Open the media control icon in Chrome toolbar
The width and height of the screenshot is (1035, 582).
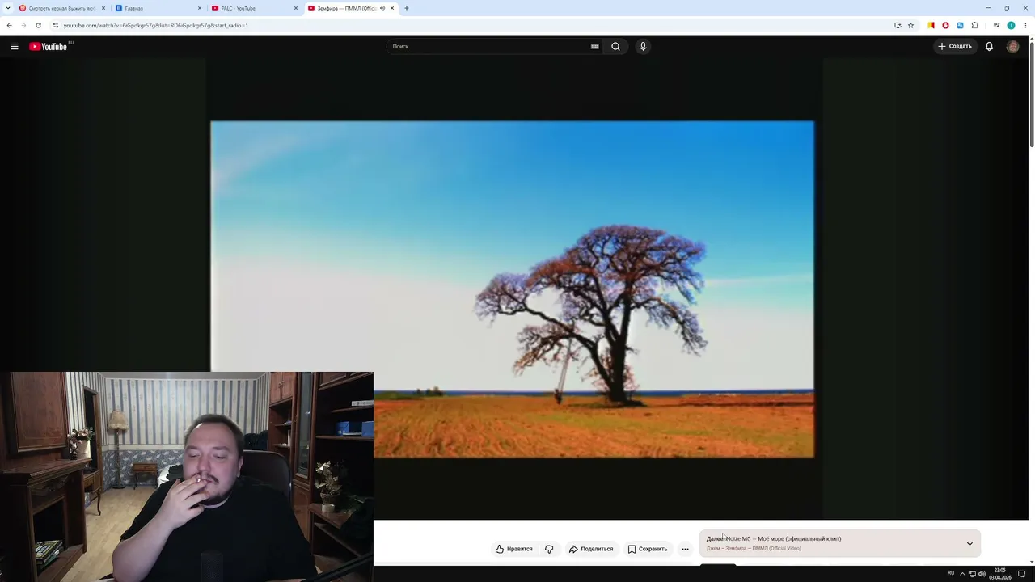[996, 26]
